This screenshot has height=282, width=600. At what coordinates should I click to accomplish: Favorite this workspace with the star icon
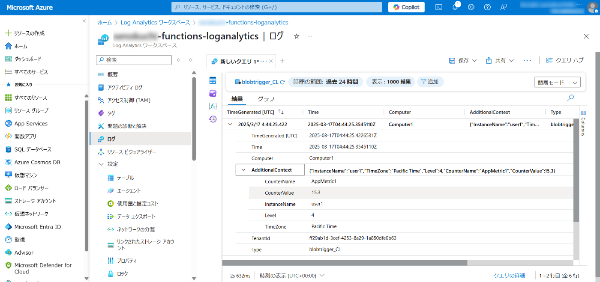297,36
